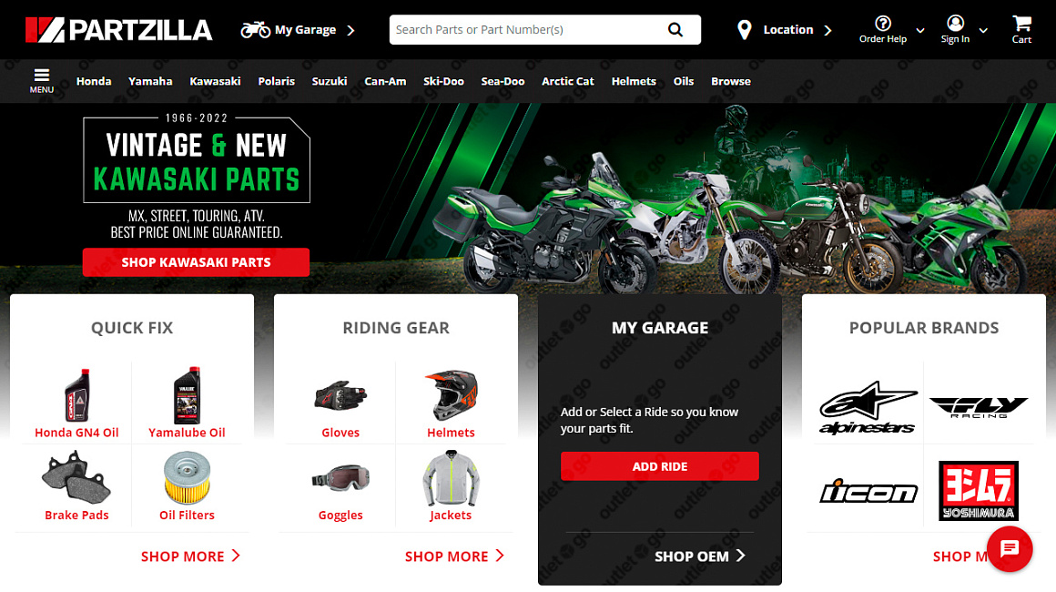Expand the Sign In dropdown arrow

tap(983, 30)
